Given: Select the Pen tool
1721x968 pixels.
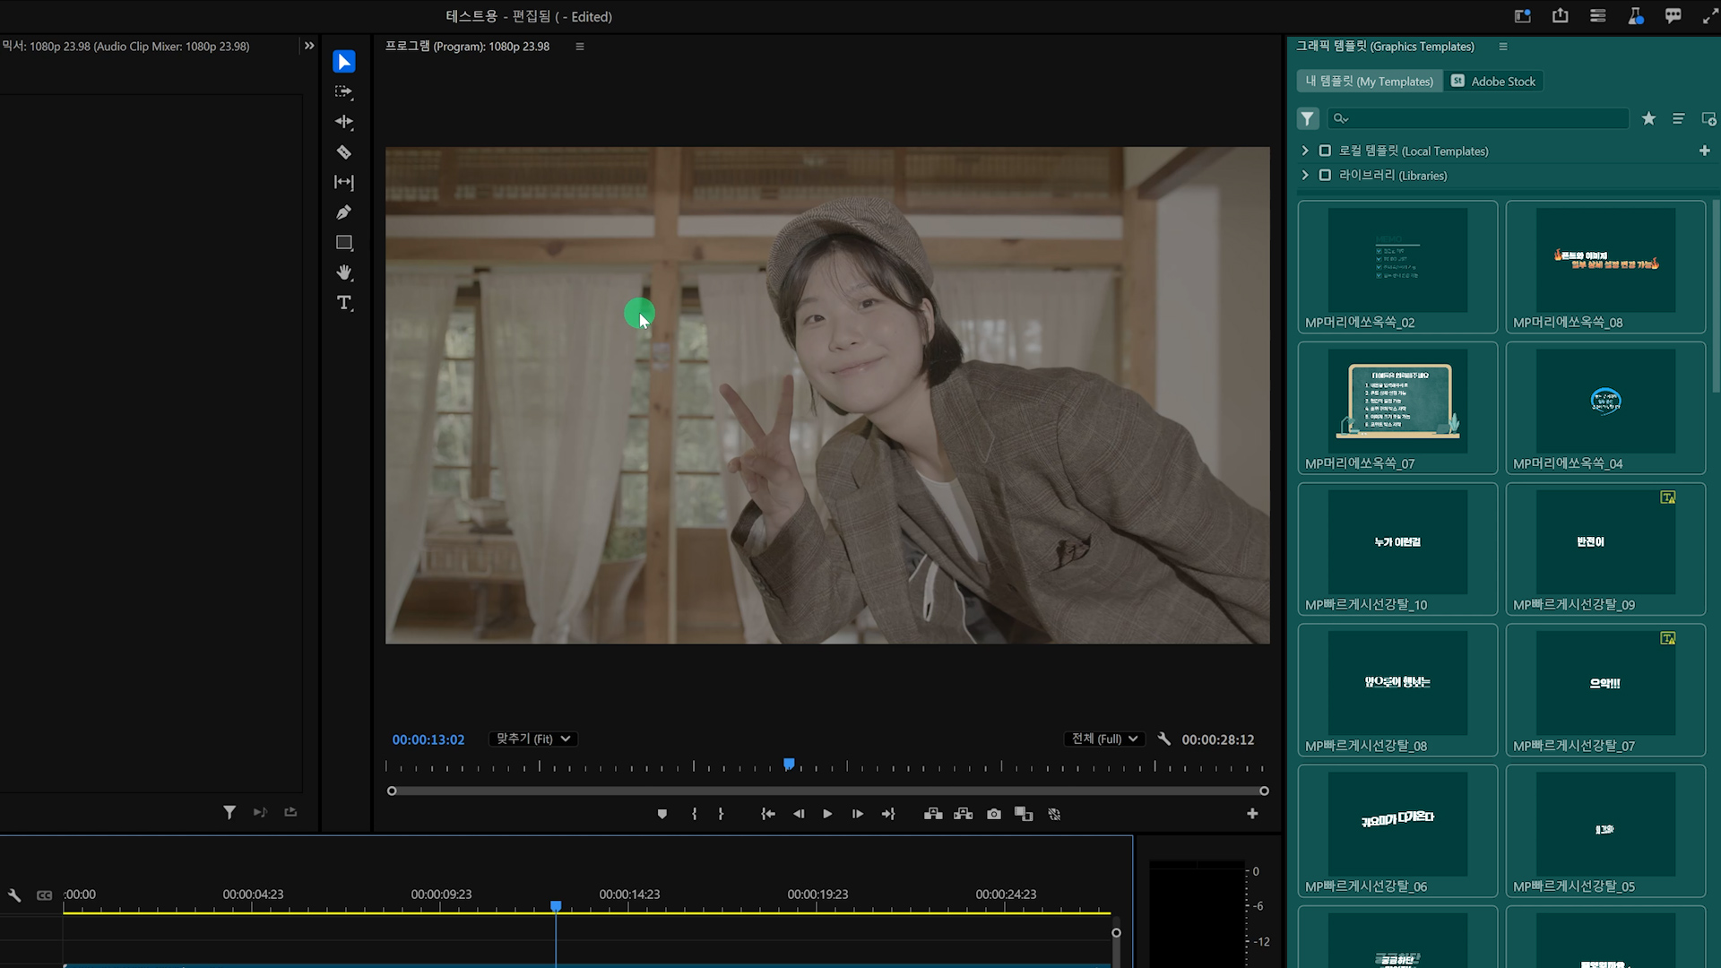Looking at the screenshot, I should (344, 212).
